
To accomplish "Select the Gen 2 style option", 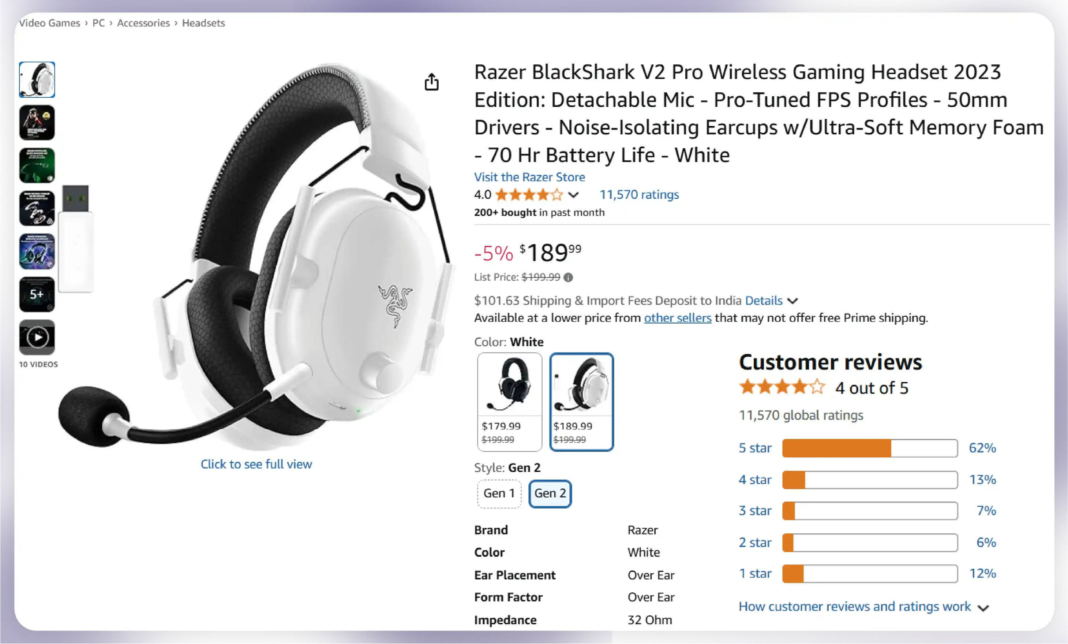I will [x=550, y=494].
